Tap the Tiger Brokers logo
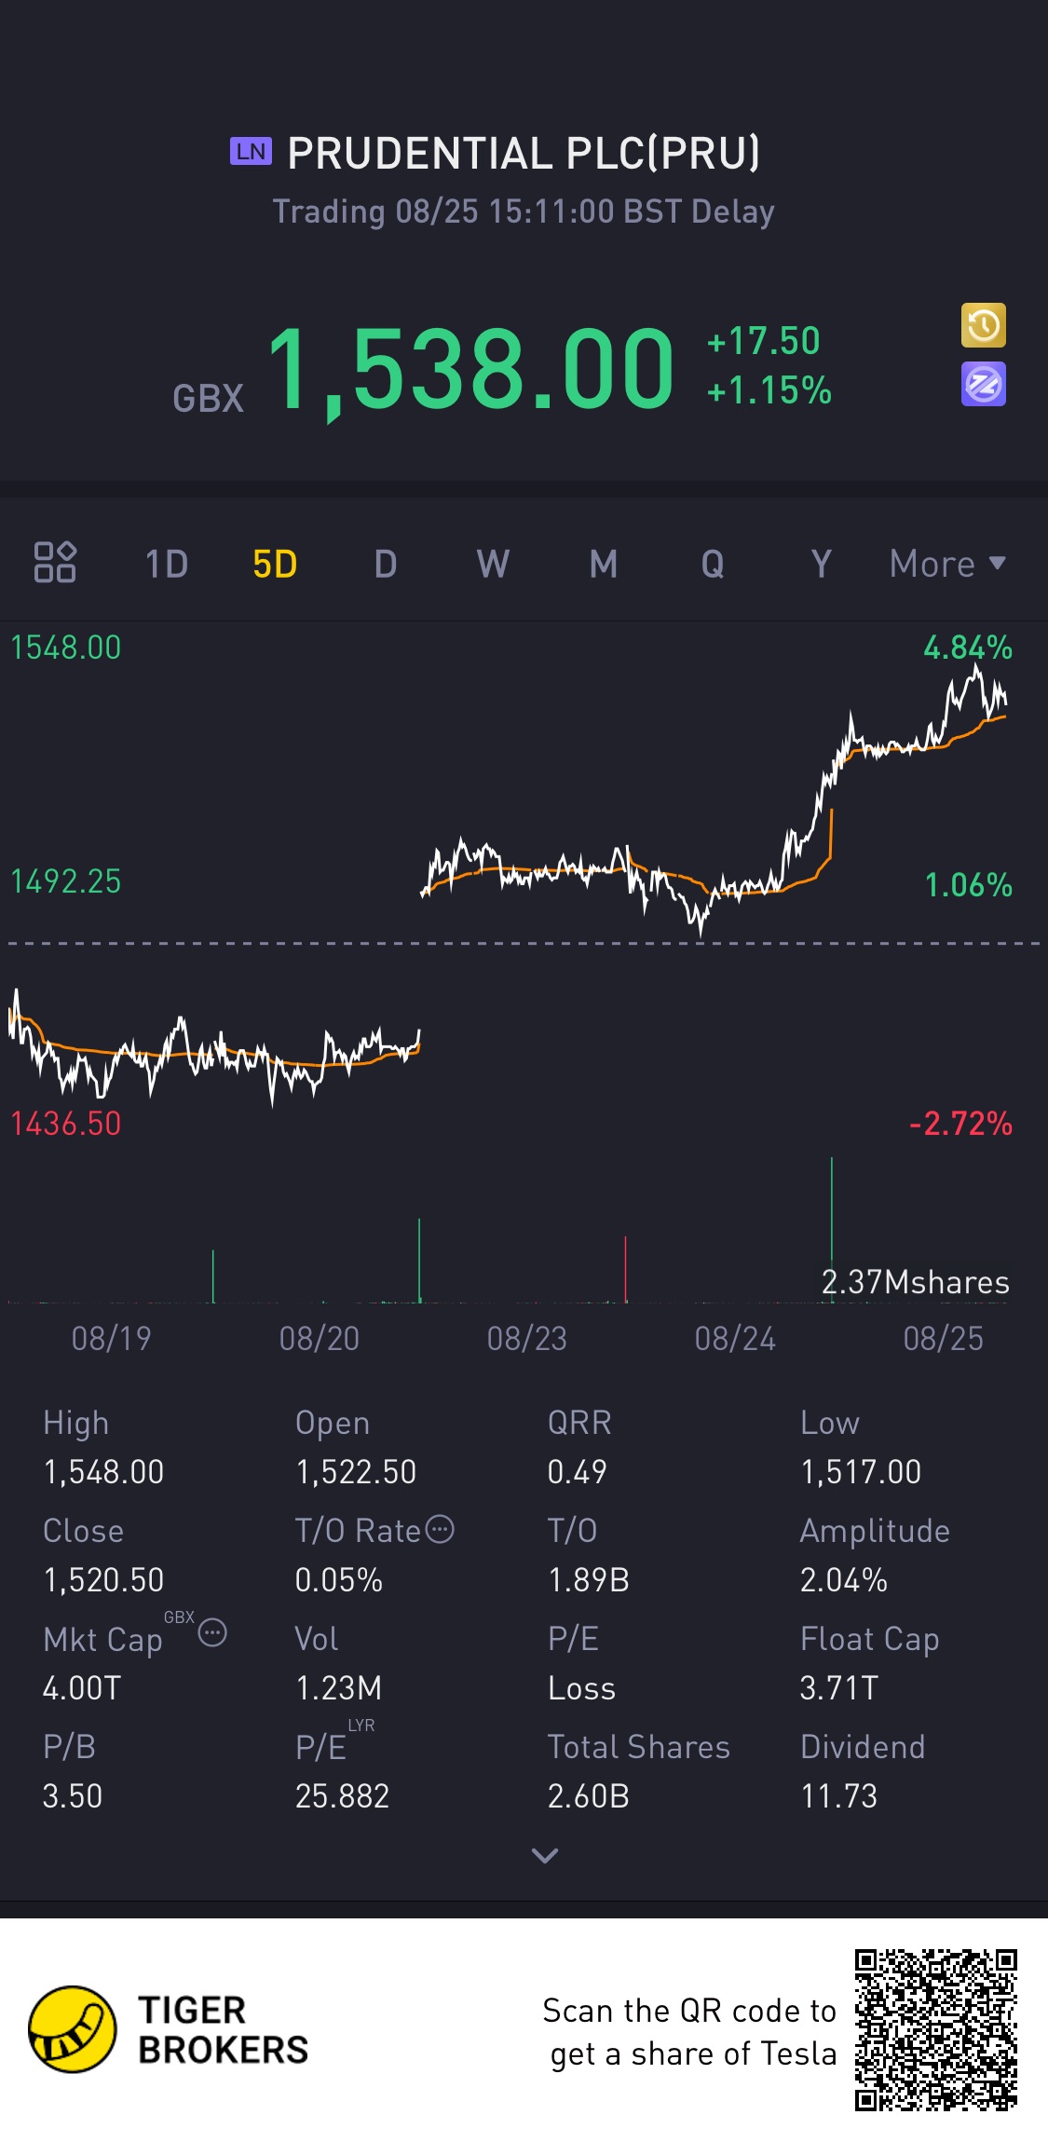1048x2142 pixels. pos(73,2028)
